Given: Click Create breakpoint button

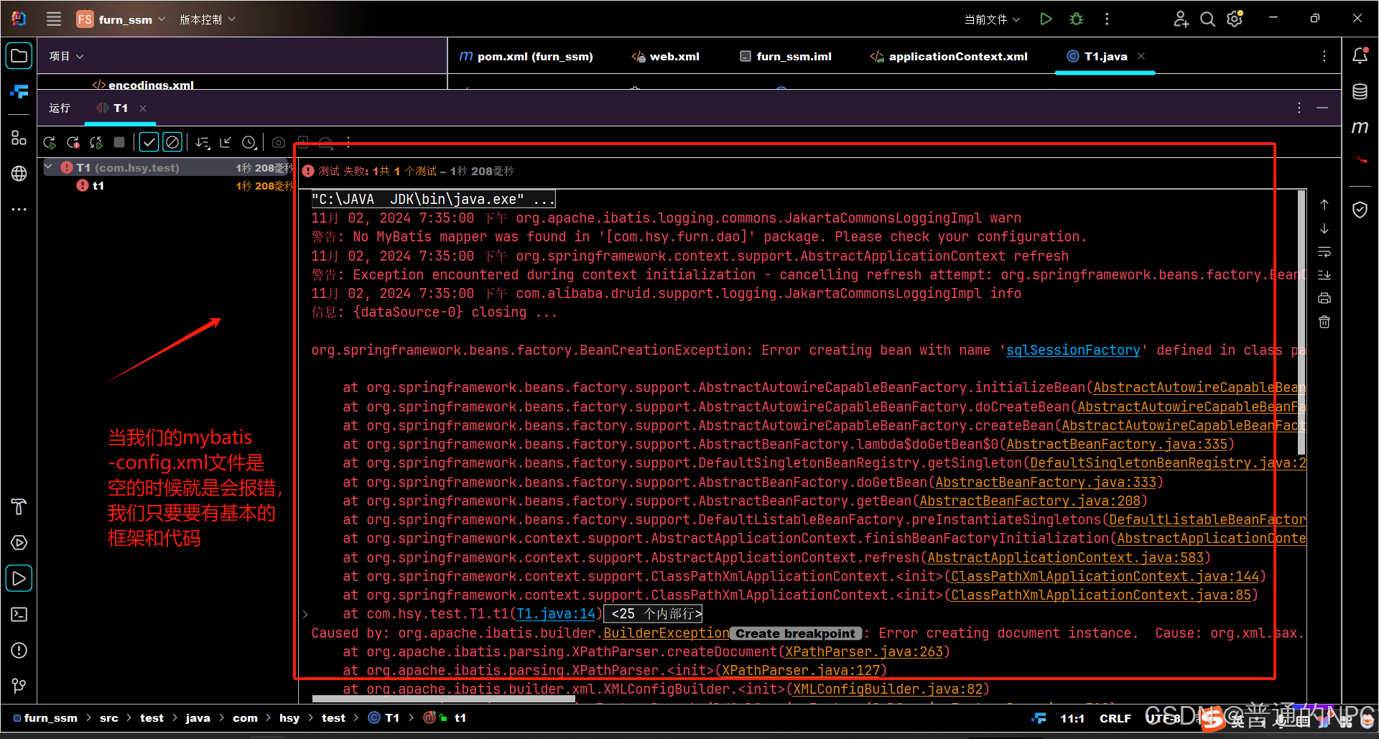Looking at the screenshot, I should click(795, 633).
